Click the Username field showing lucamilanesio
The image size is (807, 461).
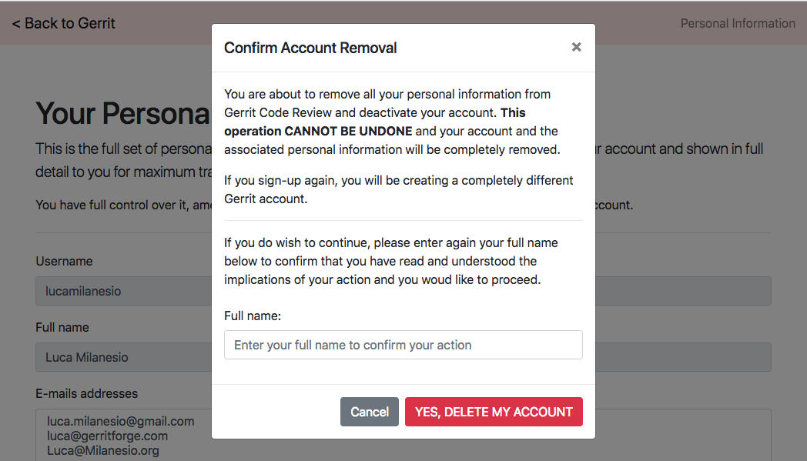(x=123, y=292)
